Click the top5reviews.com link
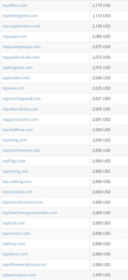Image resolution: width=128 pixels, height=280 pixels. click(x=18, y=192)
